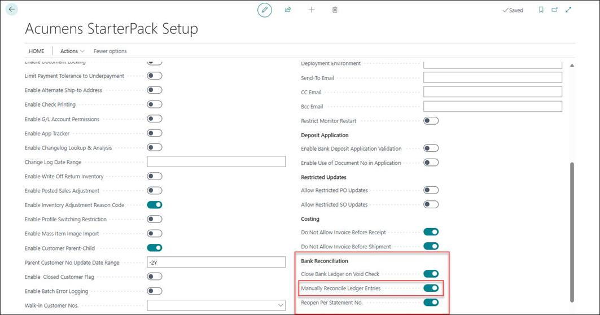Click the Bcc Email input field
Image resolution: width=600 pixels, height=315 pixels.
[x=493, y=106]
